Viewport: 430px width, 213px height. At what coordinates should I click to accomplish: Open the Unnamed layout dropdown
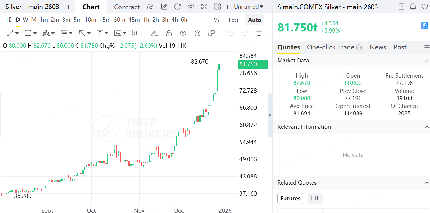coord(249,7)
